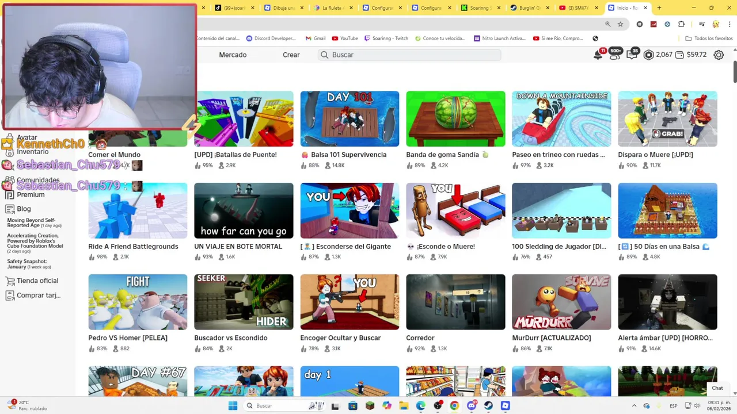Open Todos los favoritos folder

(x=709, y=39)
